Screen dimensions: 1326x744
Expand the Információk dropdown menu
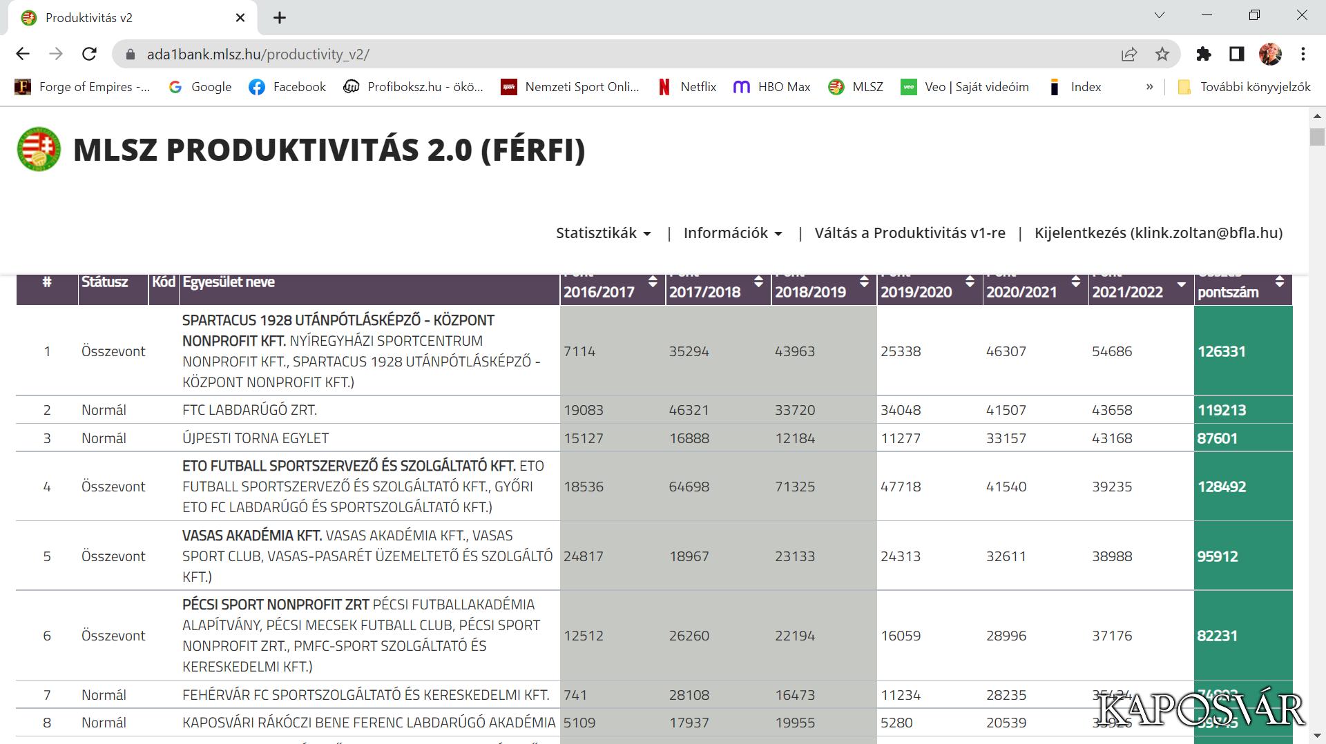tap(732, 233)
